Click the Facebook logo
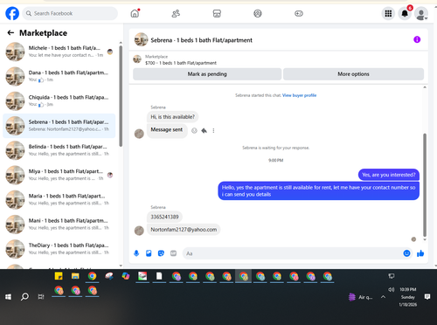437x325 pixels. point(12,13)
